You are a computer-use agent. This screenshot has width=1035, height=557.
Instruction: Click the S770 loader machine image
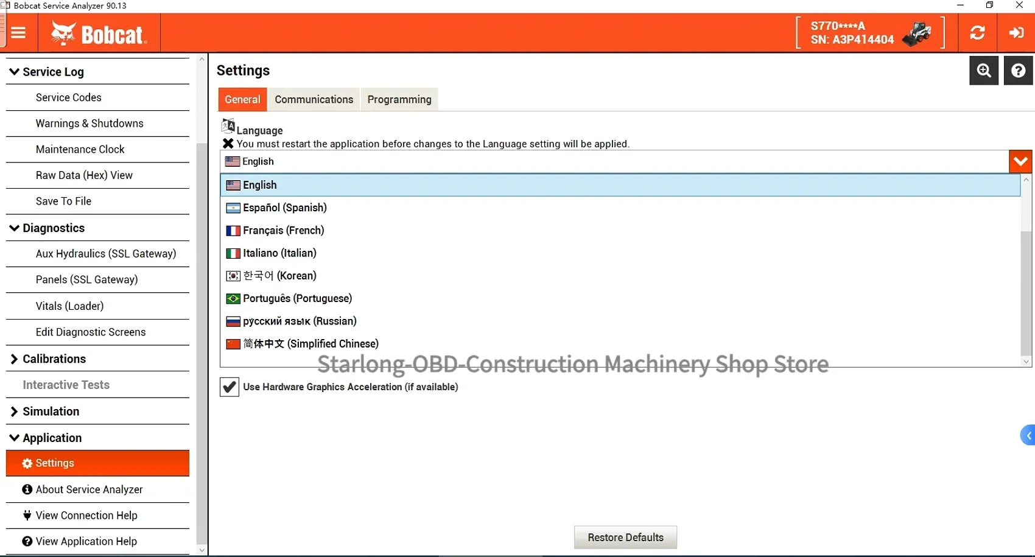917,33
